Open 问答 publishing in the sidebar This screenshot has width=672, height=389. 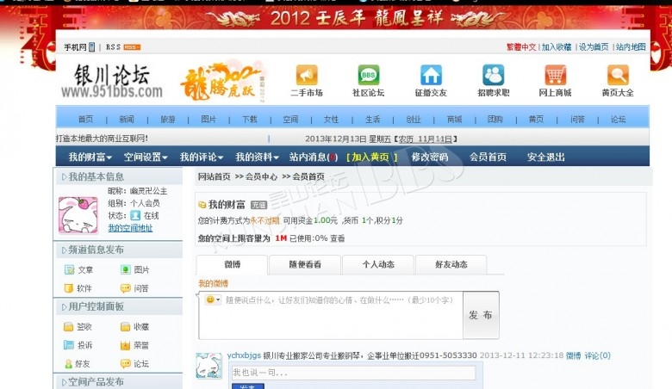coord(134,288)
